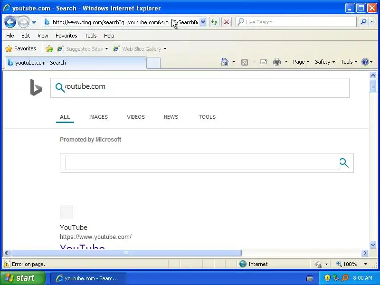Expand the zoom level dropdown arrow
The image size is (380, 285).
(x=365, y=264)
